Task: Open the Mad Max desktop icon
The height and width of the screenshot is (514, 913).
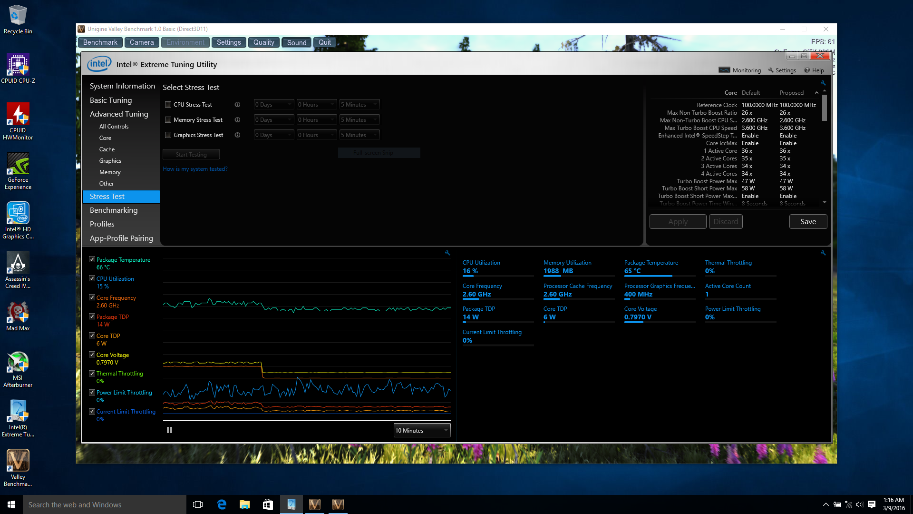Action: click(x=18, y=316)
